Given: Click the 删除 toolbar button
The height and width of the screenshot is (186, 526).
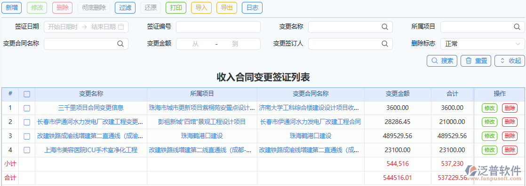Looking at the screenshot, I should 63,8.
